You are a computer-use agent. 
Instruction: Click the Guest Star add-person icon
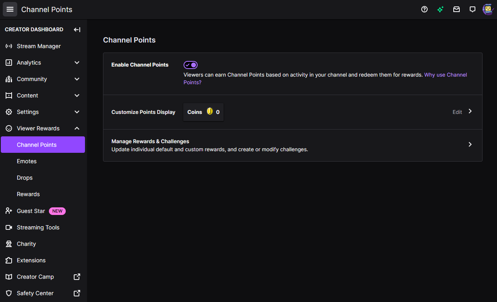[x=9, y=211]
